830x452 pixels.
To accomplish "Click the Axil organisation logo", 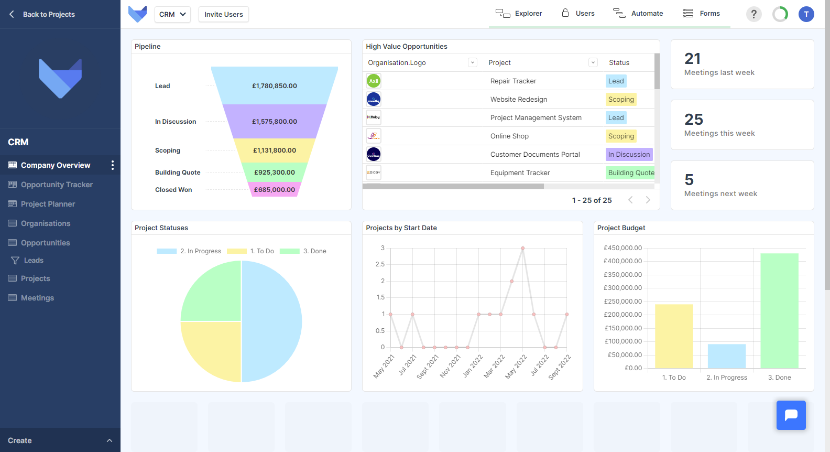I will pos(374,81).
